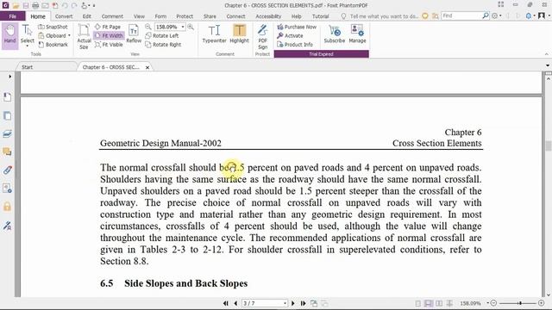Open the Protect ribbon tab

point(185,16)
